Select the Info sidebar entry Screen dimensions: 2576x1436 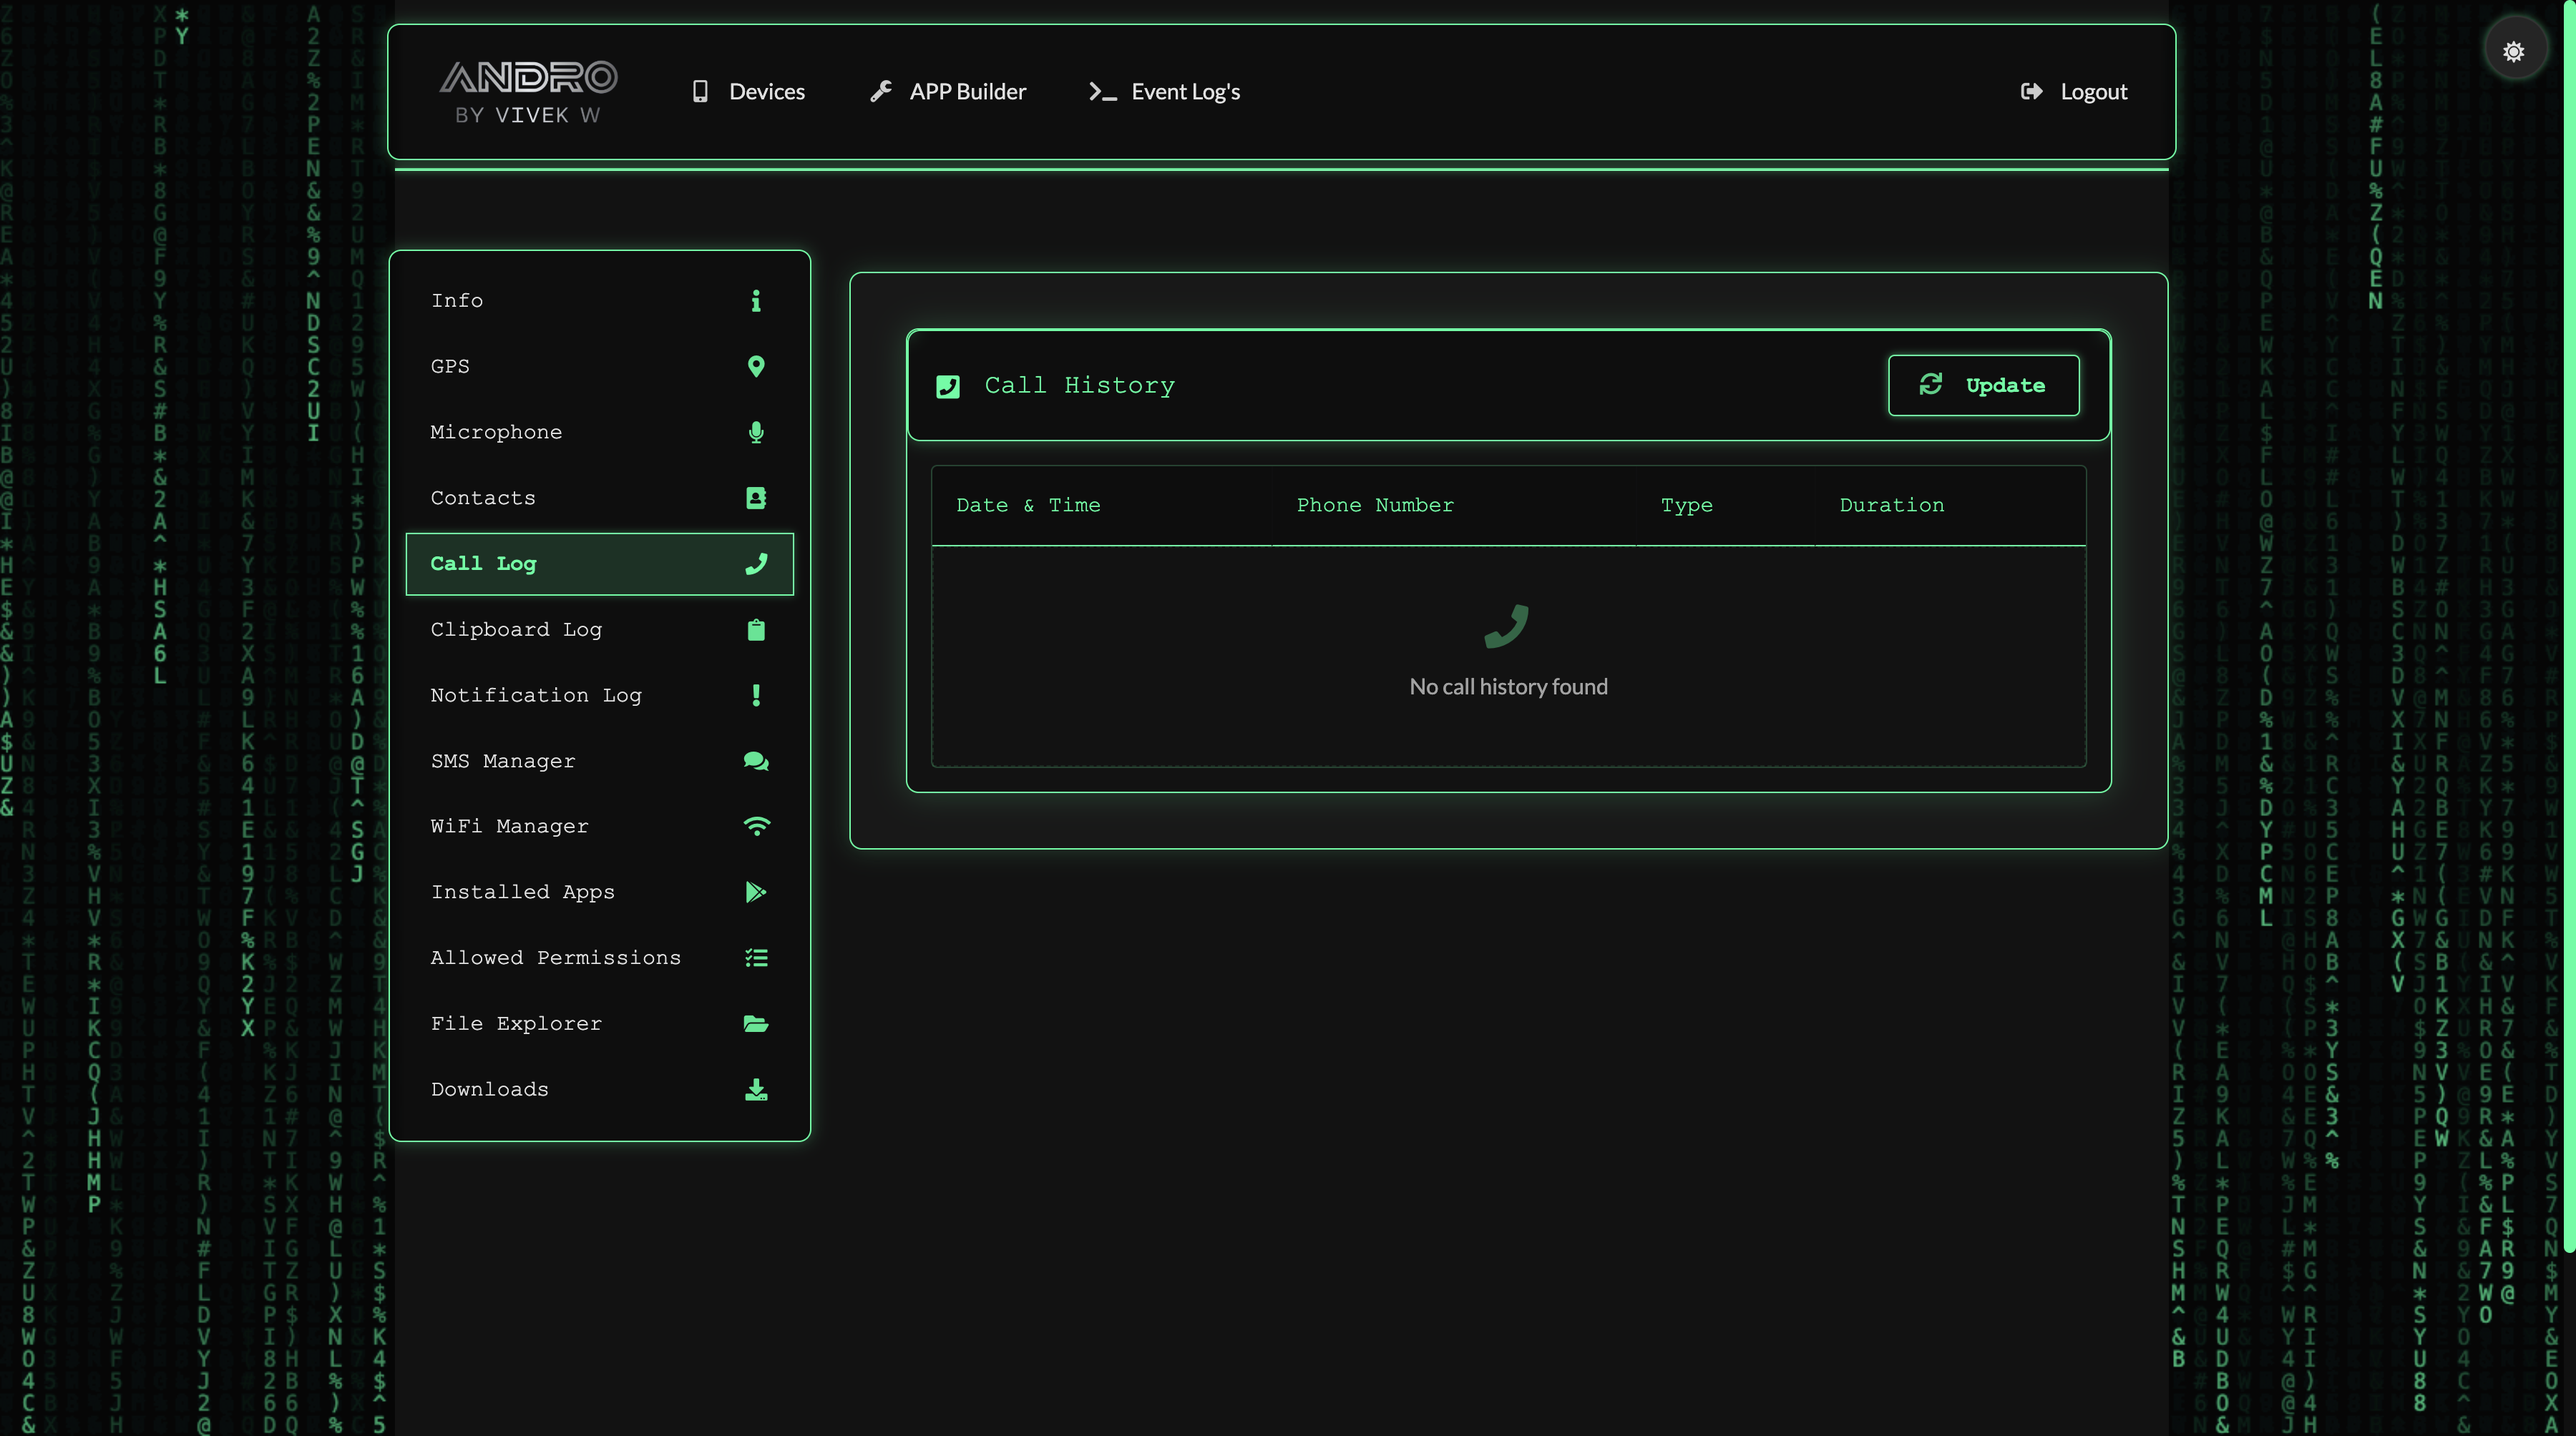point(457,301)
